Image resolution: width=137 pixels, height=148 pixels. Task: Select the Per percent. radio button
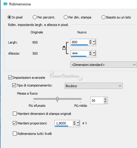click(35, 17)
